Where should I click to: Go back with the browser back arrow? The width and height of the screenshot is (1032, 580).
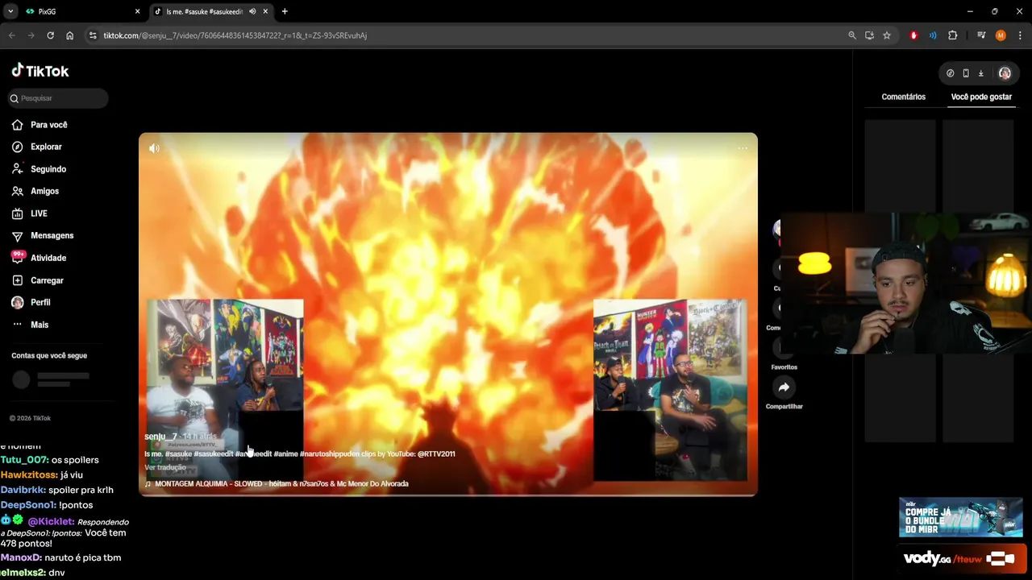[11, 35]
